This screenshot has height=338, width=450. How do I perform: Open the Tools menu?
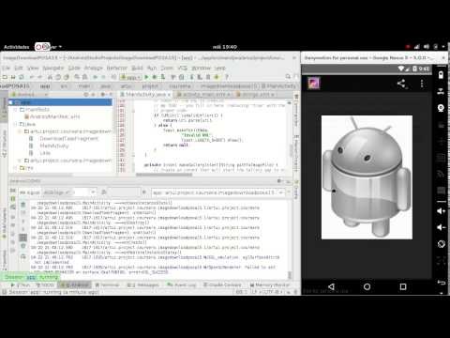tap(167, 68)
